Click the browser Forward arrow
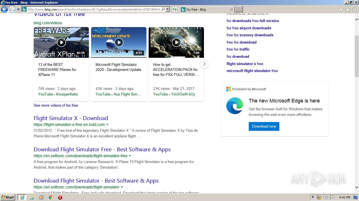 [12, 9]
